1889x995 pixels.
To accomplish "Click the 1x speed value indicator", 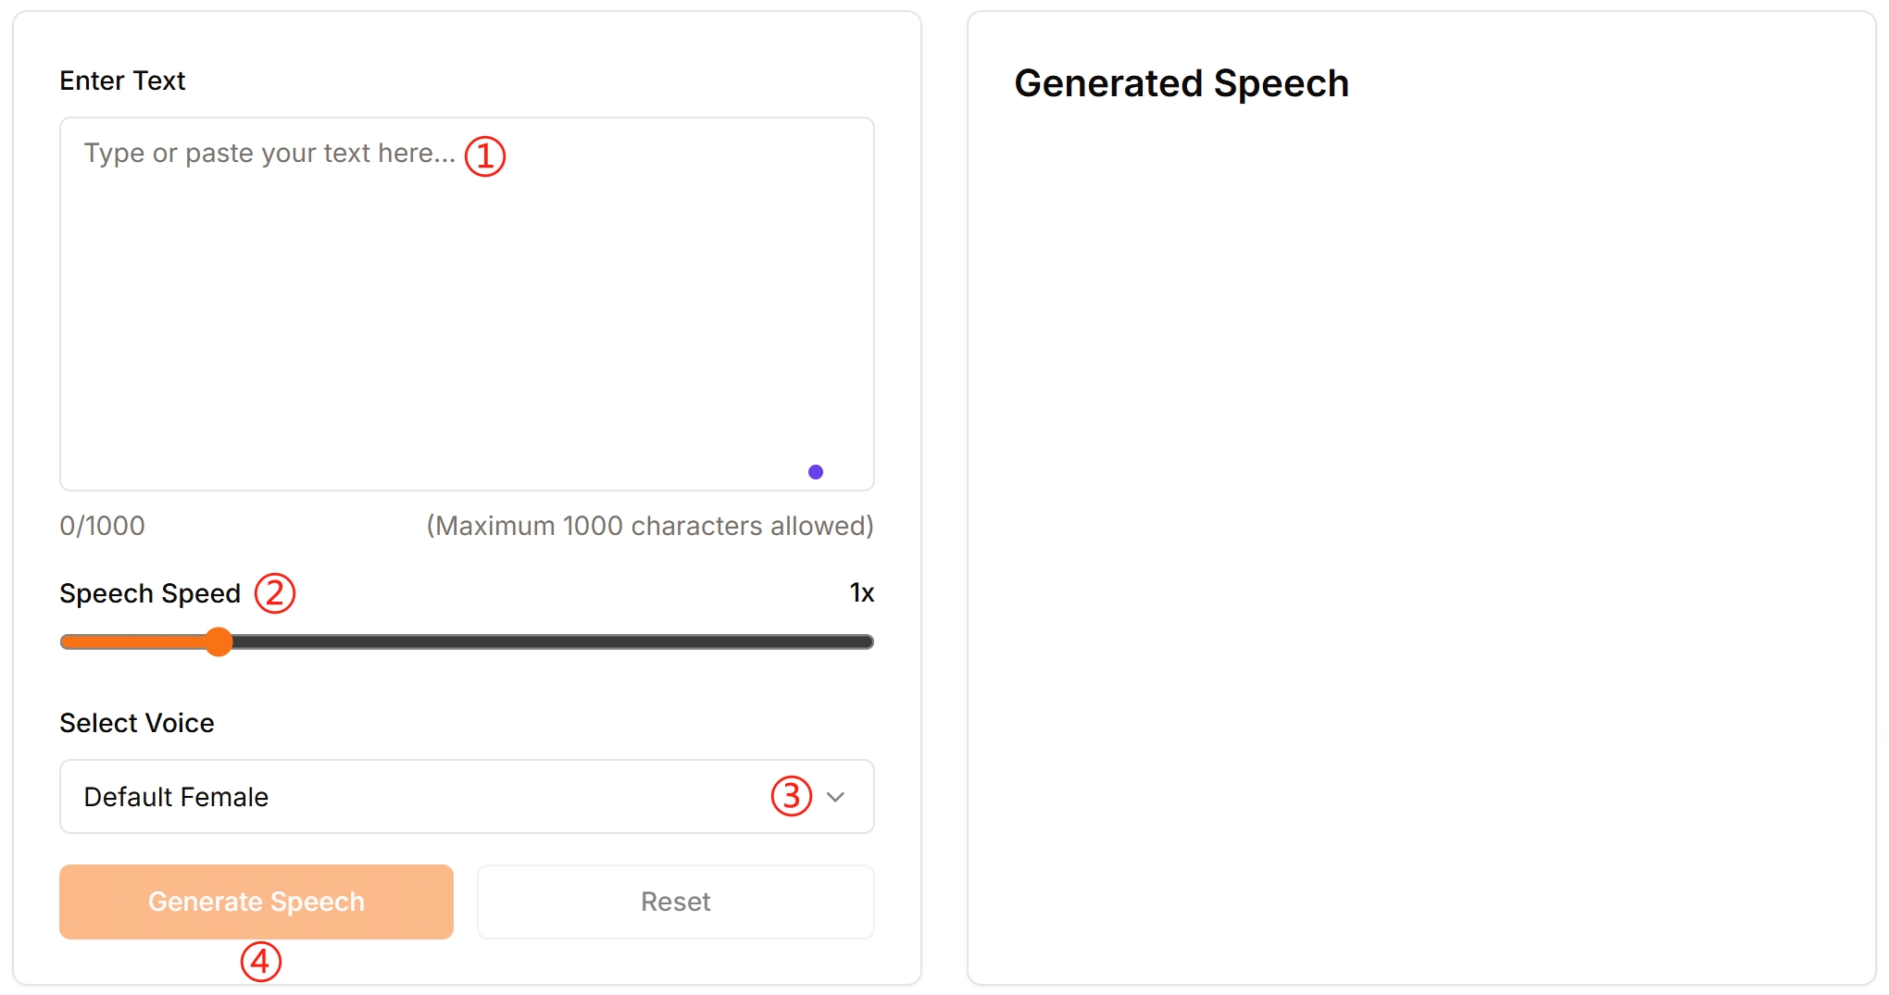I will click(x=861, y=593).
